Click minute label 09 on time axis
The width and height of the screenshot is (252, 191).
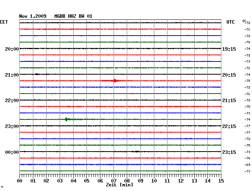coord(140,181)
